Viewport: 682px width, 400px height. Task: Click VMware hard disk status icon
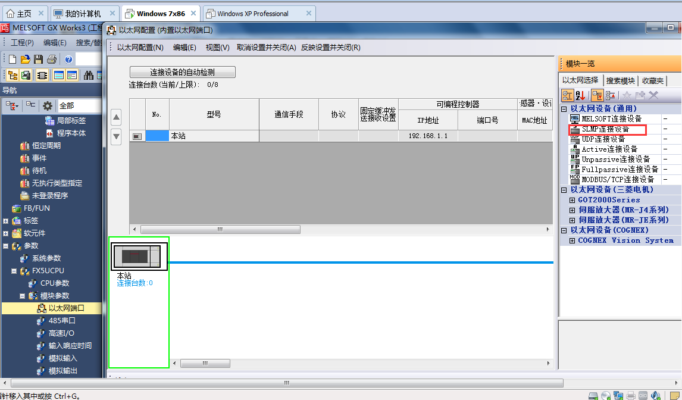click(x=593, y=396)
